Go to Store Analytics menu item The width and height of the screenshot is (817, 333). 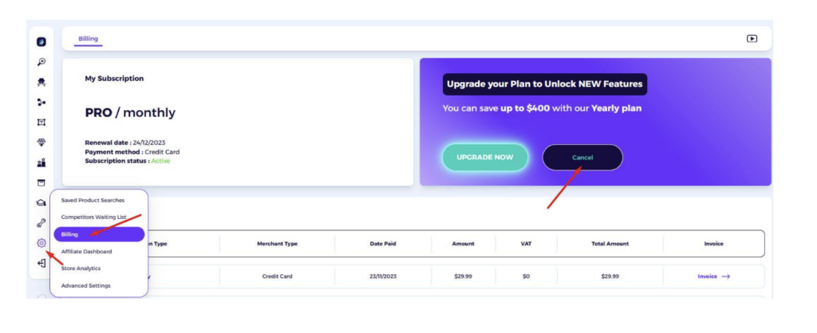(81, 268)
